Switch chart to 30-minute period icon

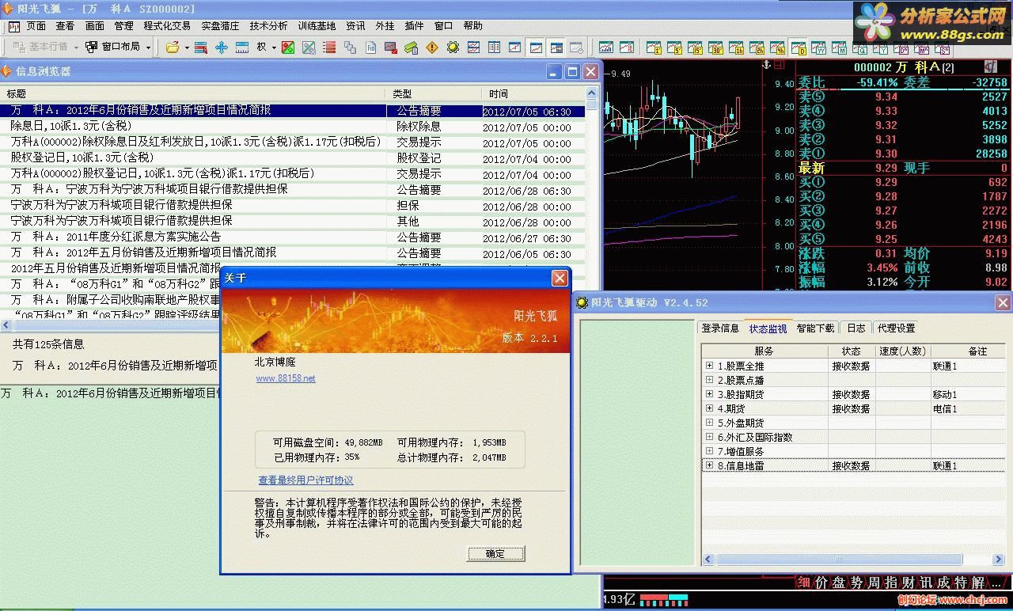pos(715,47)
